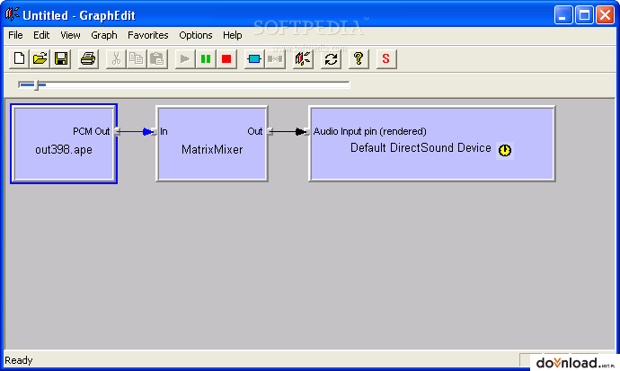Click the Cut scissors icon
620x371 pixels.
[116, 59]
